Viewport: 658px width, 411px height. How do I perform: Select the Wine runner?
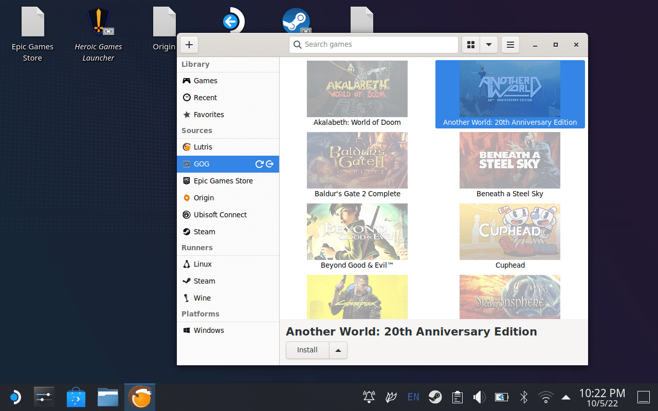point(228,298)
